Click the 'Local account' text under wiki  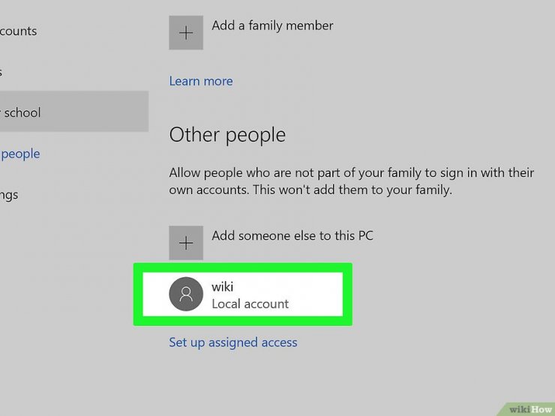coord(250,304)
